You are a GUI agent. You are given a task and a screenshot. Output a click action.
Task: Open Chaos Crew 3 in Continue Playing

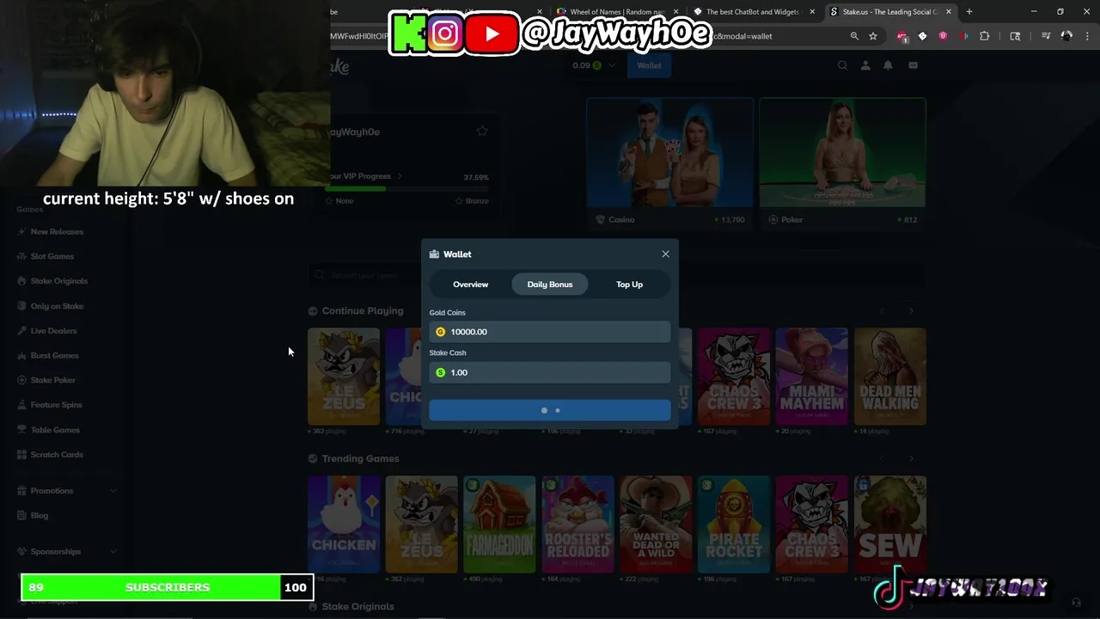[x=734, y=377]
